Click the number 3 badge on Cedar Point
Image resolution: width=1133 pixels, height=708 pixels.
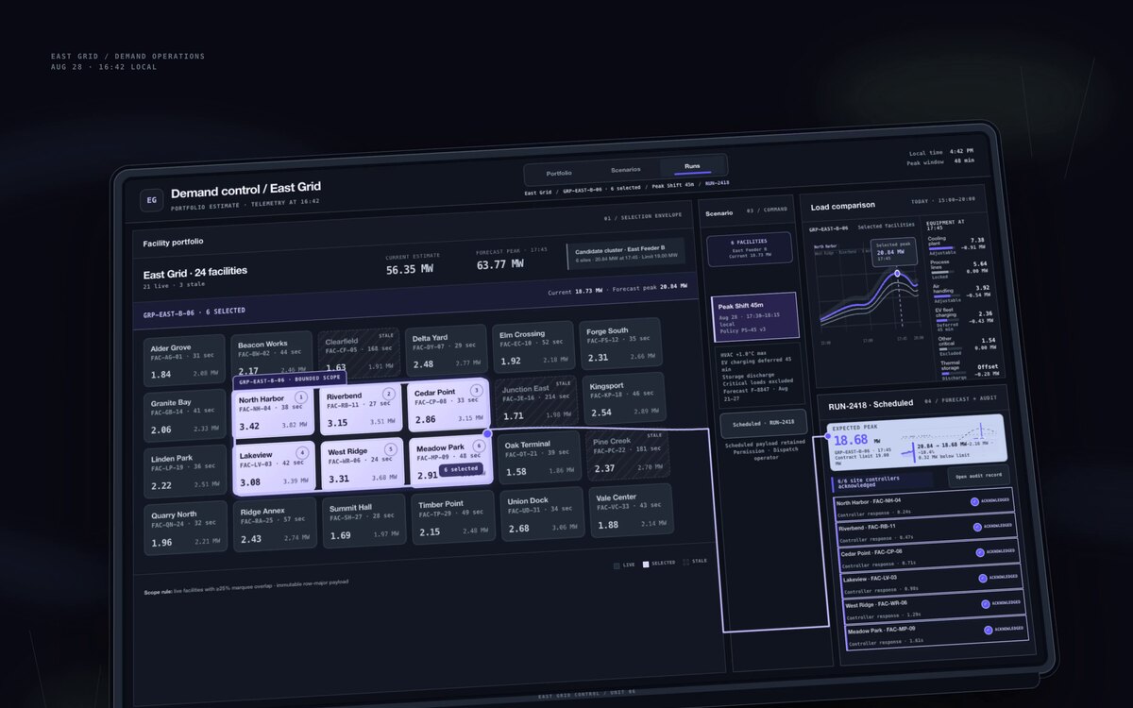click(476, 390)
